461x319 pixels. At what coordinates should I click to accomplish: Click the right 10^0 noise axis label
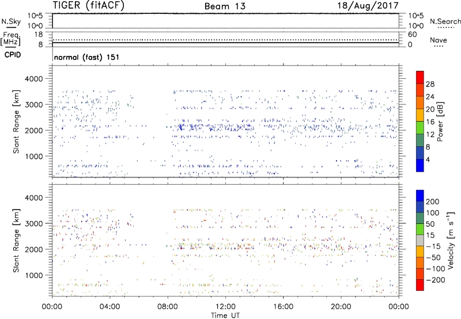[416, 26]
